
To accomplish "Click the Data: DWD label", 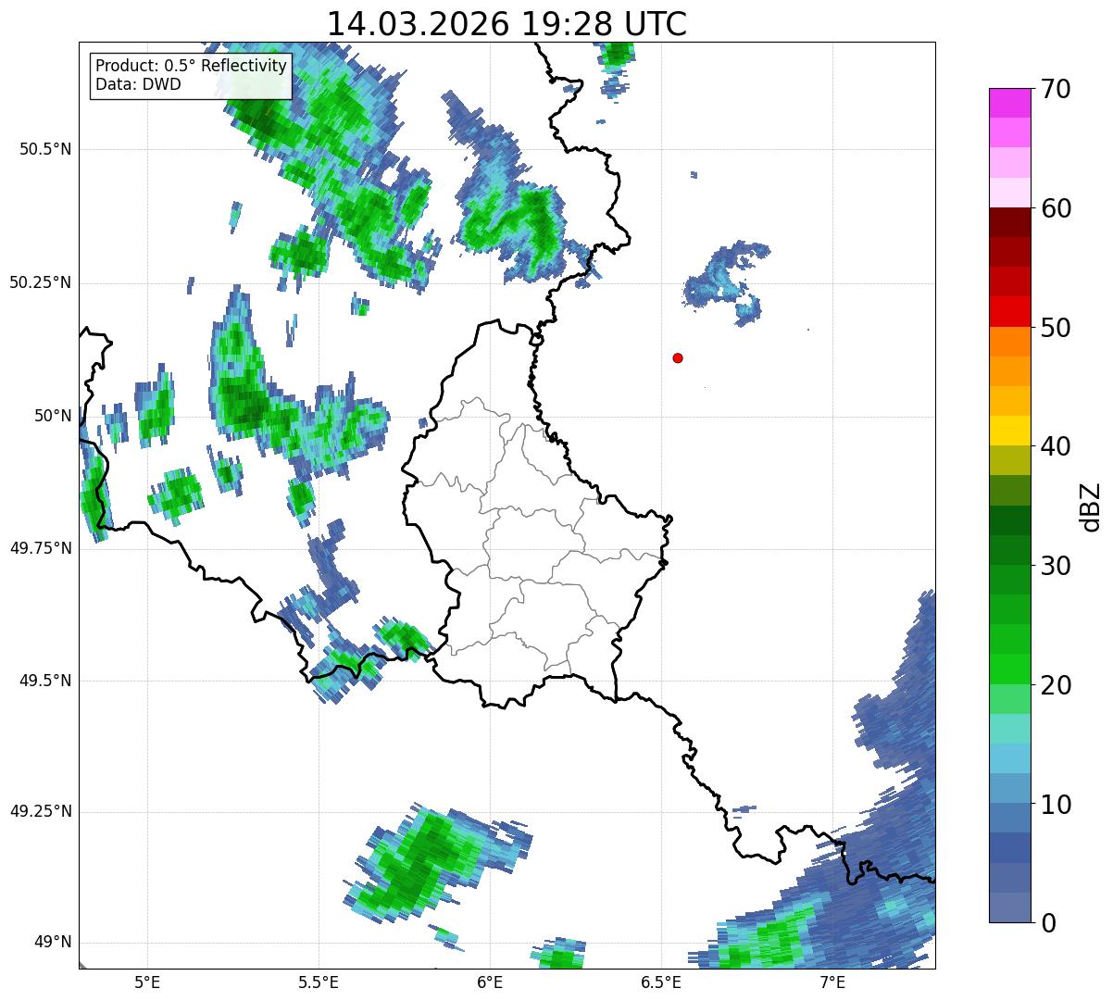I will click(x=138, y=84).
